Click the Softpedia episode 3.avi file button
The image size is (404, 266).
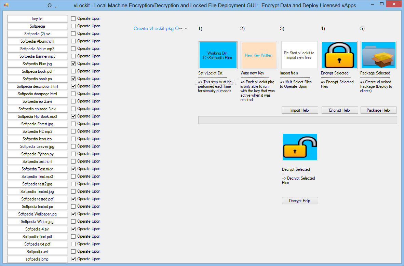(37, 109)
